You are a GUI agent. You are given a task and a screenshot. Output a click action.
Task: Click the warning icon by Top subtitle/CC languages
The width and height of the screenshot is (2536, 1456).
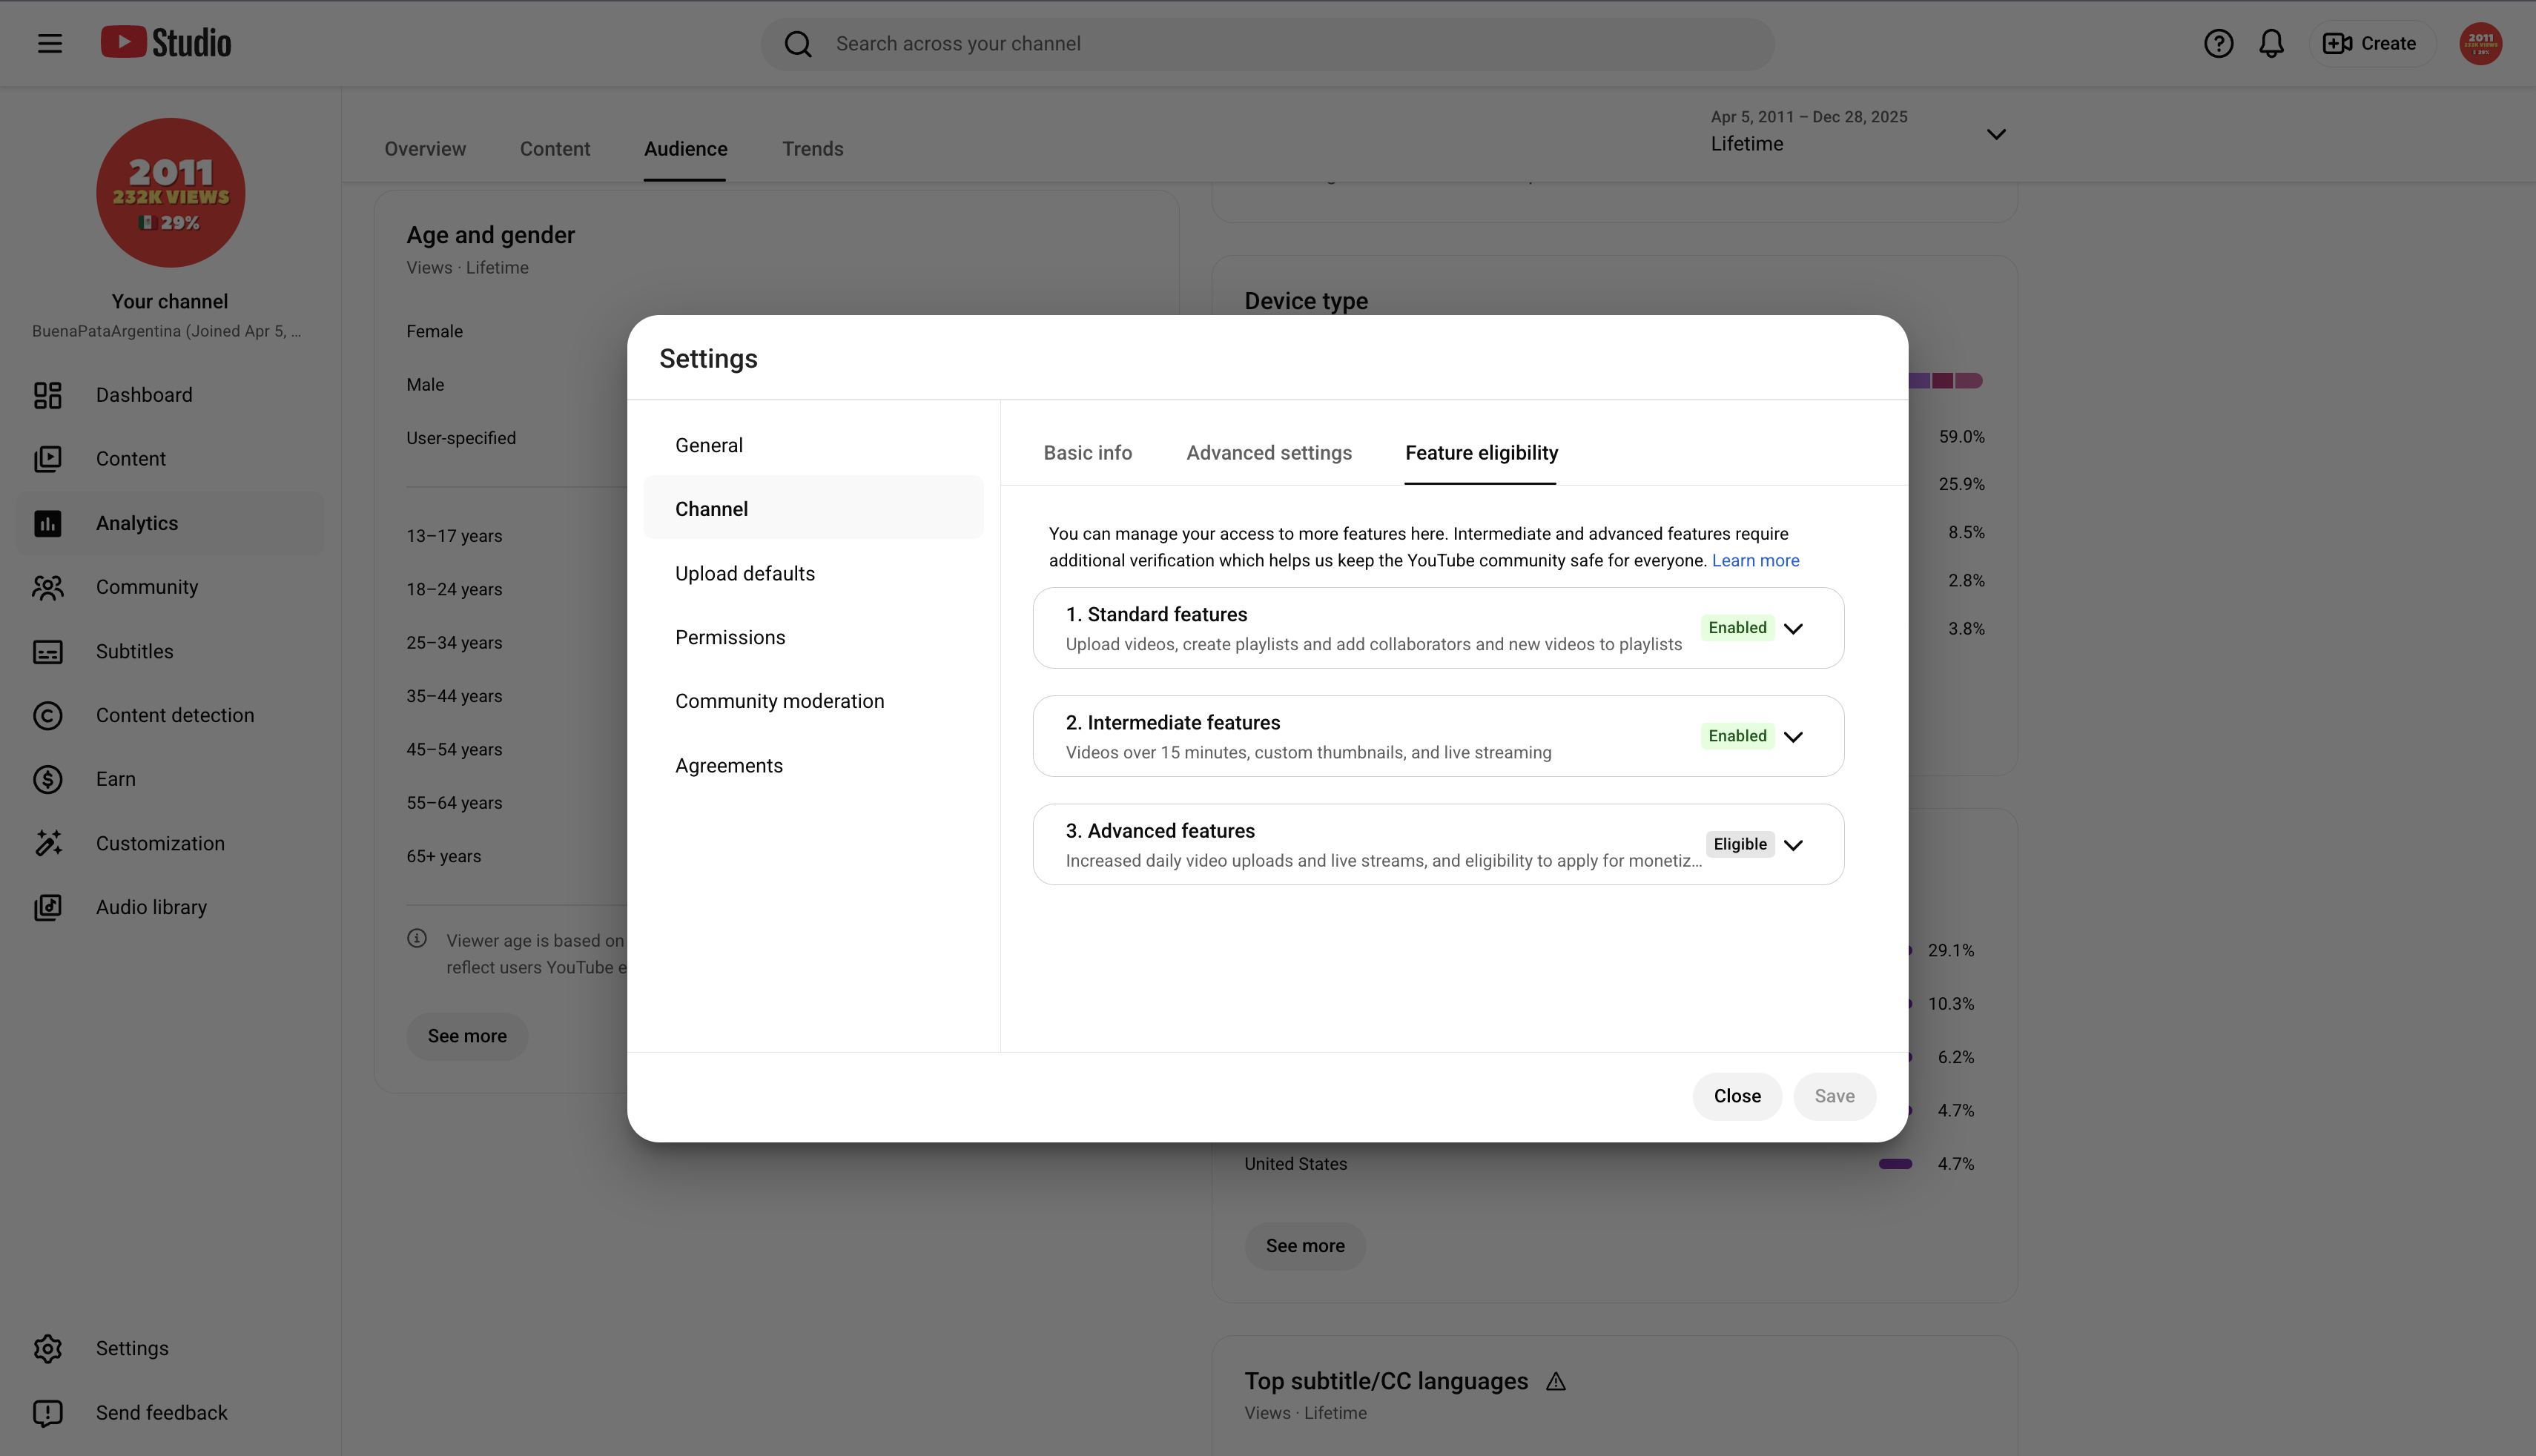(x=1555, y=1381)
